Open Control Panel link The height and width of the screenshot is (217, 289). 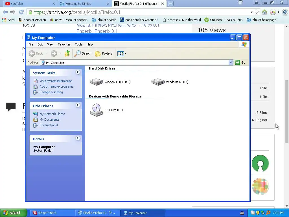(49, 125)
